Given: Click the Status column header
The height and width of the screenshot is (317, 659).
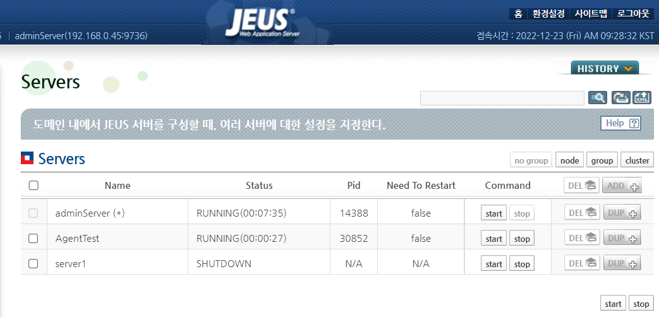Looking at the screenshot, I should [259, 186].
